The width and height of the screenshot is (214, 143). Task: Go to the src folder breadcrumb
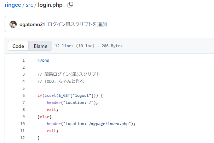(x=29, y=5)
